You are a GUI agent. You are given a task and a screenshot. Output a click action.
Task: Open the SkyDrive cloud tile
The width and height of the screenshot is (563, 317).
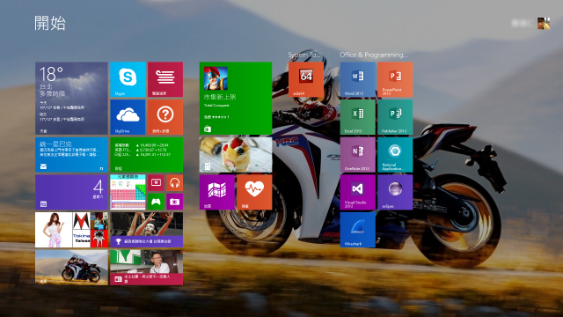click(128, 117)
